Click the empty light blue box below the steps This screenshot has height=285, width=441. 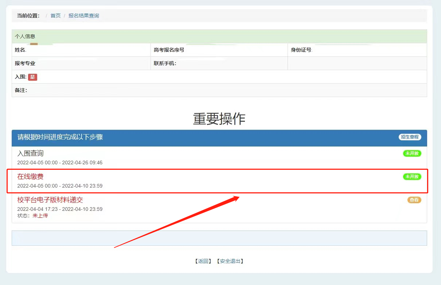click(x=219, y=238)
